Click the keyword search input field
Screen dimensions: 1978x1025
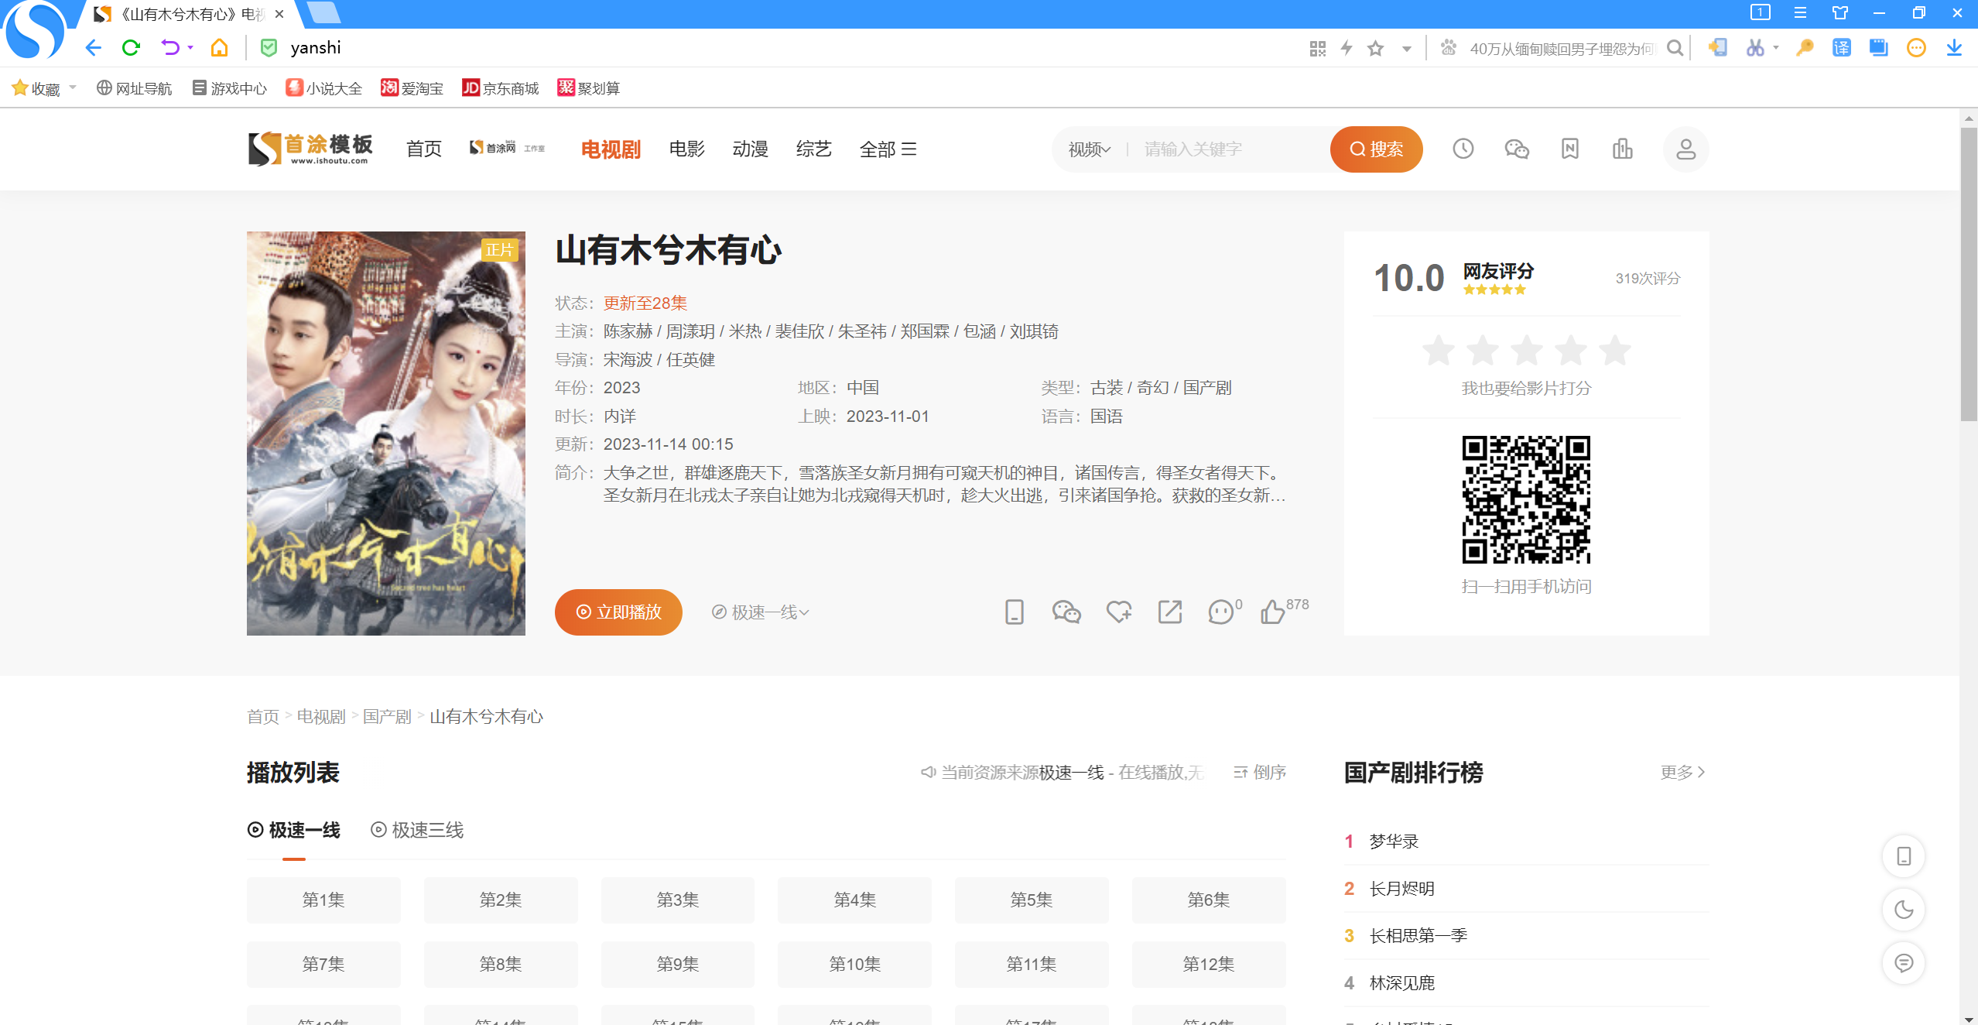point(1230,149)
